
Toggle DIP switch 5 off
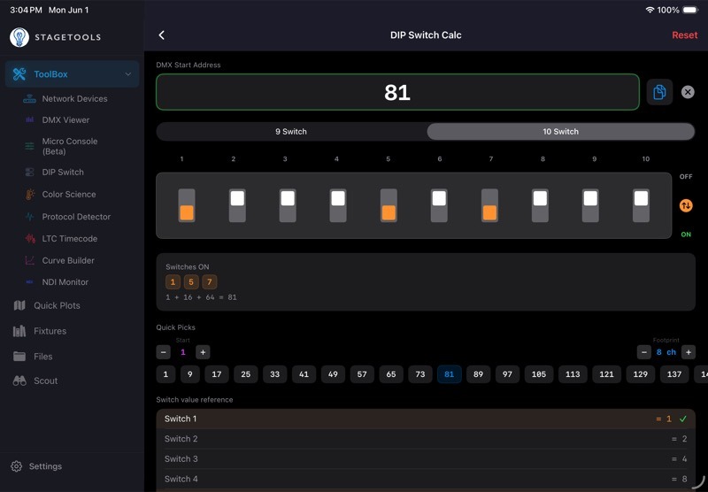pyautogui.click(x=389, y=205)
